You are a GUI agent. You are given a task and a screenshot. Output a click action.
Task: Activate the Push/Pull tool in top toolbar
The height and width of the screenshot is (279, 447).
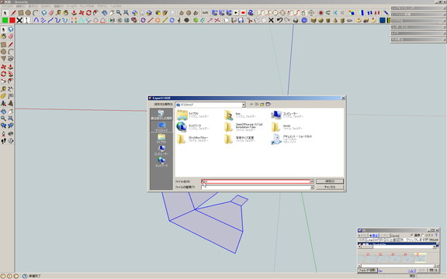click(74, 13)
